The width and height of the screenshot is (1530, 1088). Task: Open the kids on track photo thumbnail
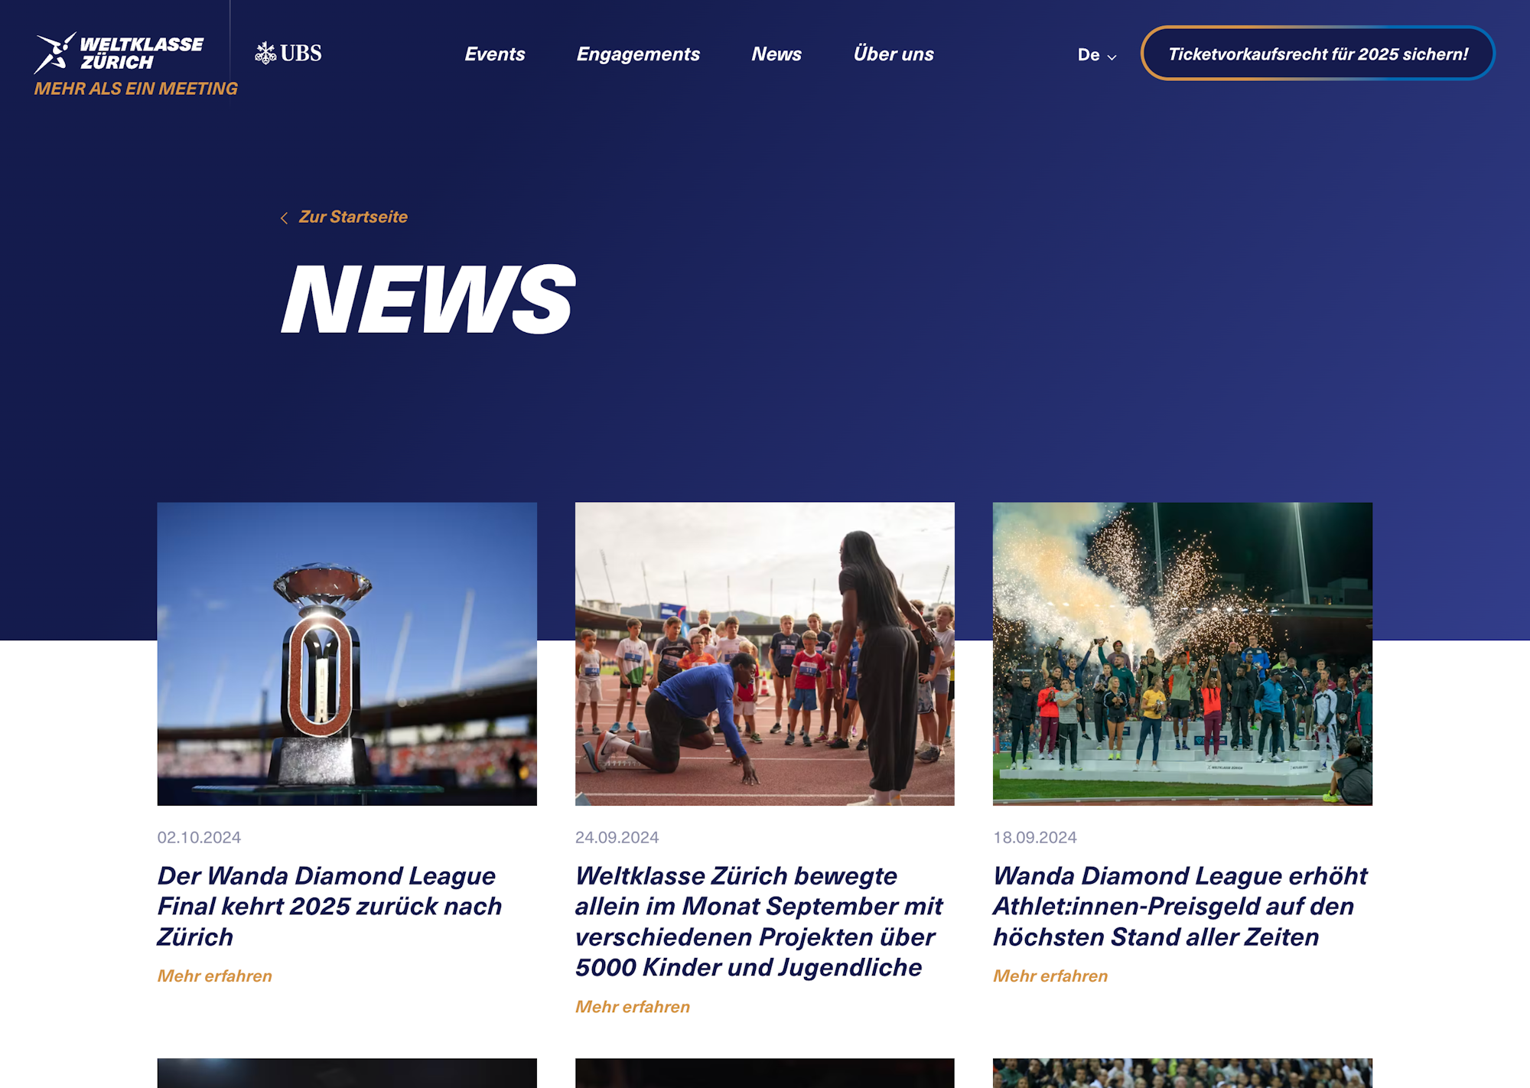(764, 653)
